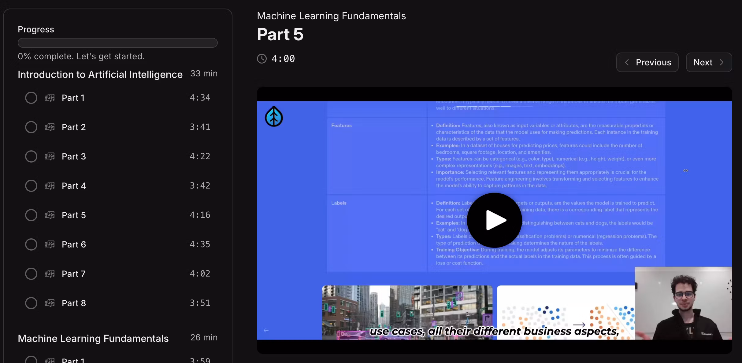742x363 pixels.
Task: Click the tree logo in video
Action: pos(274,117)
